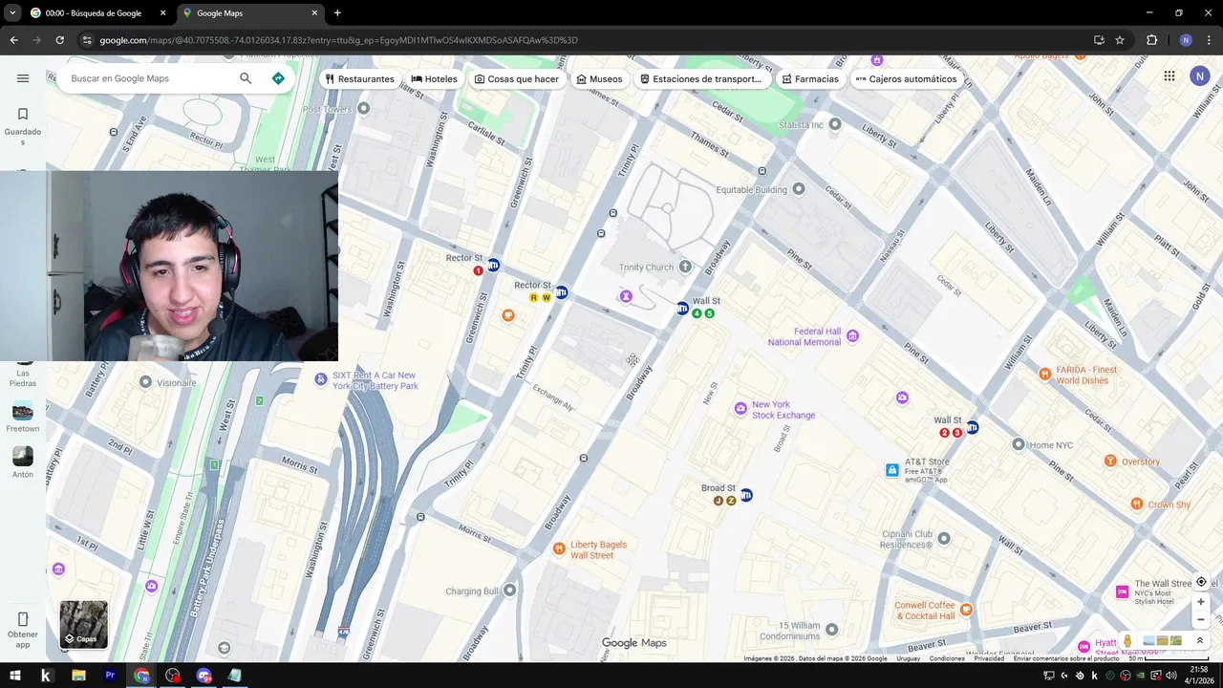Click the Conwell Coffee & Cocktail Hall marker
Image resolution: width=1223 pixels, height=688 pixels.
click(x=966, y=609)
